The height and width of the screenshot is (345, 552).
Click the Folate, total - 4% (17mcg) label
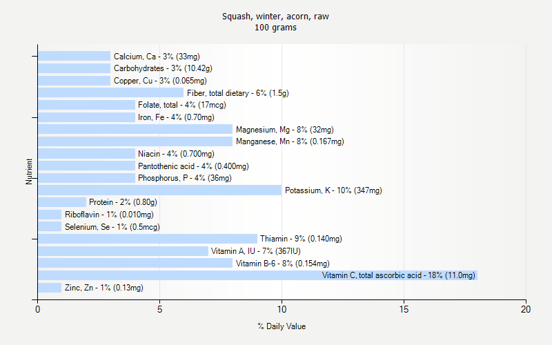[182, 105]
